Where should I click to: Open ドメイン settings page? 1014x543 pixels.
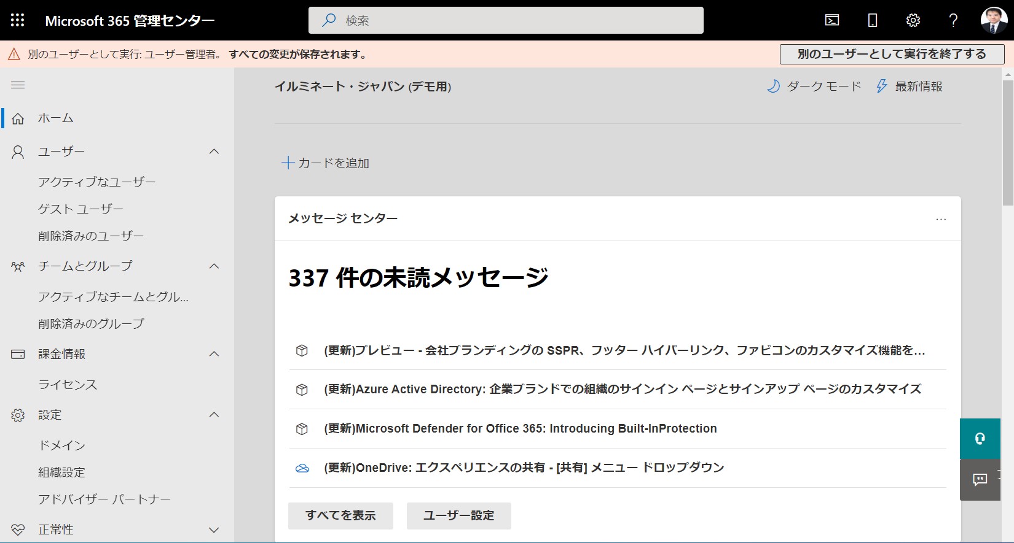[x=61, y=445]
